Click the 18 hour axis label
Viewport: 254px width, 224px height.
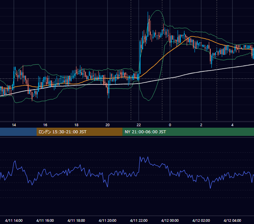click(76, 125)
